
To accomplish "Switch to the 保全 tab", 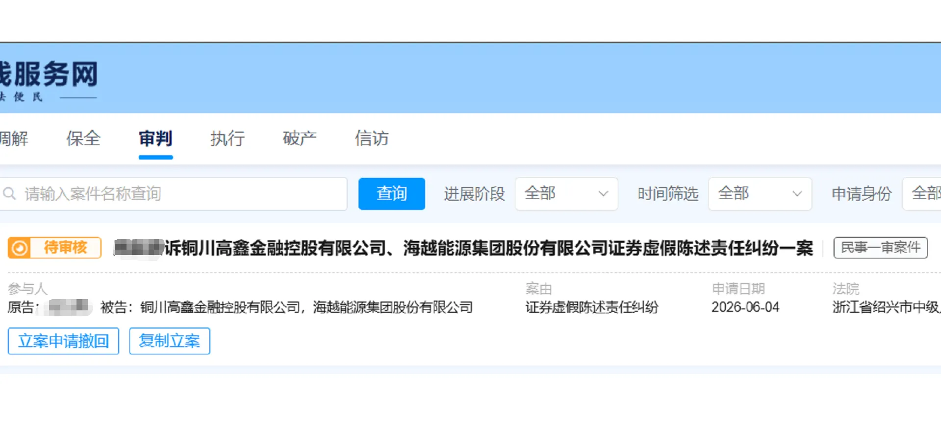I will pos(83,139).
